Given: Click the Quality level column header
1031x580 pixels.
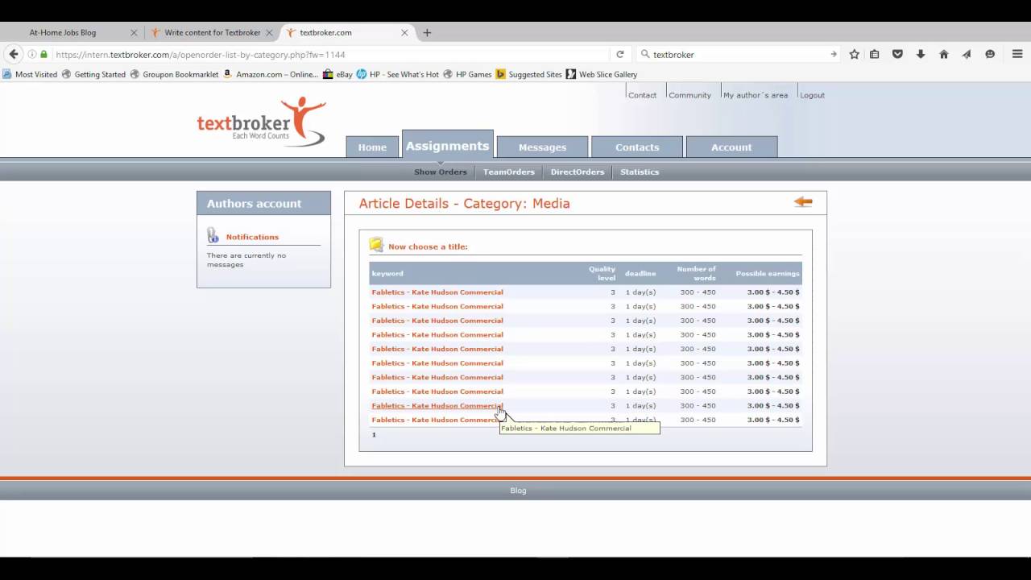Looking at the screenshot, I should tap(602, 273).
